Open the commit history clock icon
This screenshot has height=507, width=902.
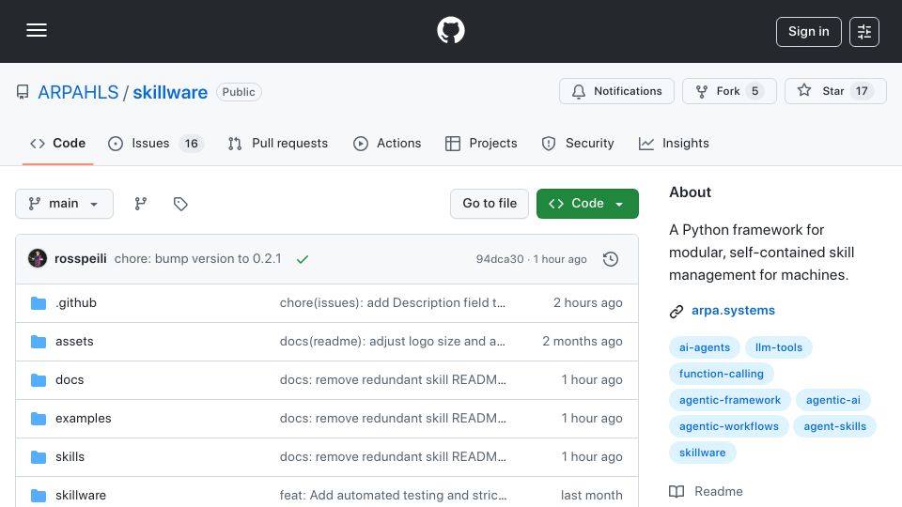point(611,259)
